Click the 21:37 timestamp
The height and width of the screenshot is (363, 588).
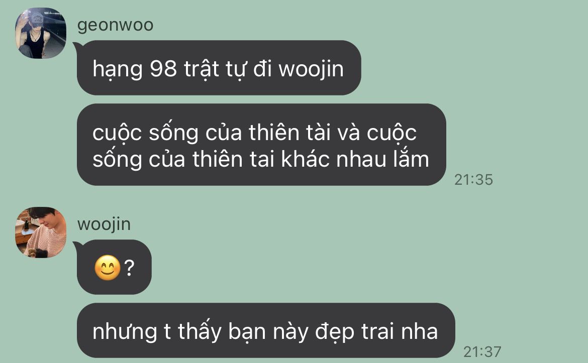tap(482, 352)
